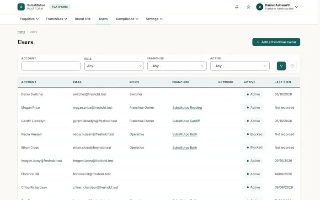
Task: Open the Active filter dropdown
Action: [240, 66]
